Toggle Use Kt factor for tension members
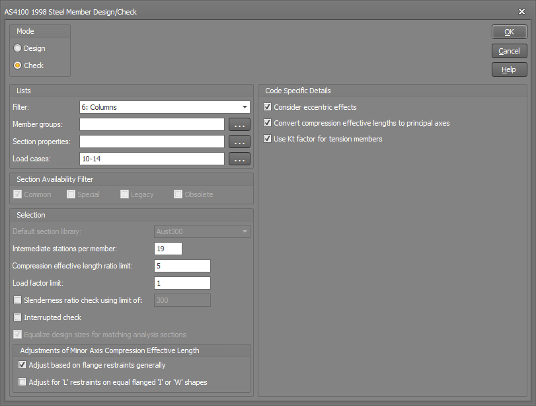Viewport: 536px width, 406px height. coord(267,138)
